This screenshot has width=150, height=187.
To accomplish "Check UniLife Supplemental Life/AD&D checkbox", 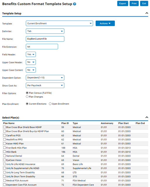I will 4,168.
